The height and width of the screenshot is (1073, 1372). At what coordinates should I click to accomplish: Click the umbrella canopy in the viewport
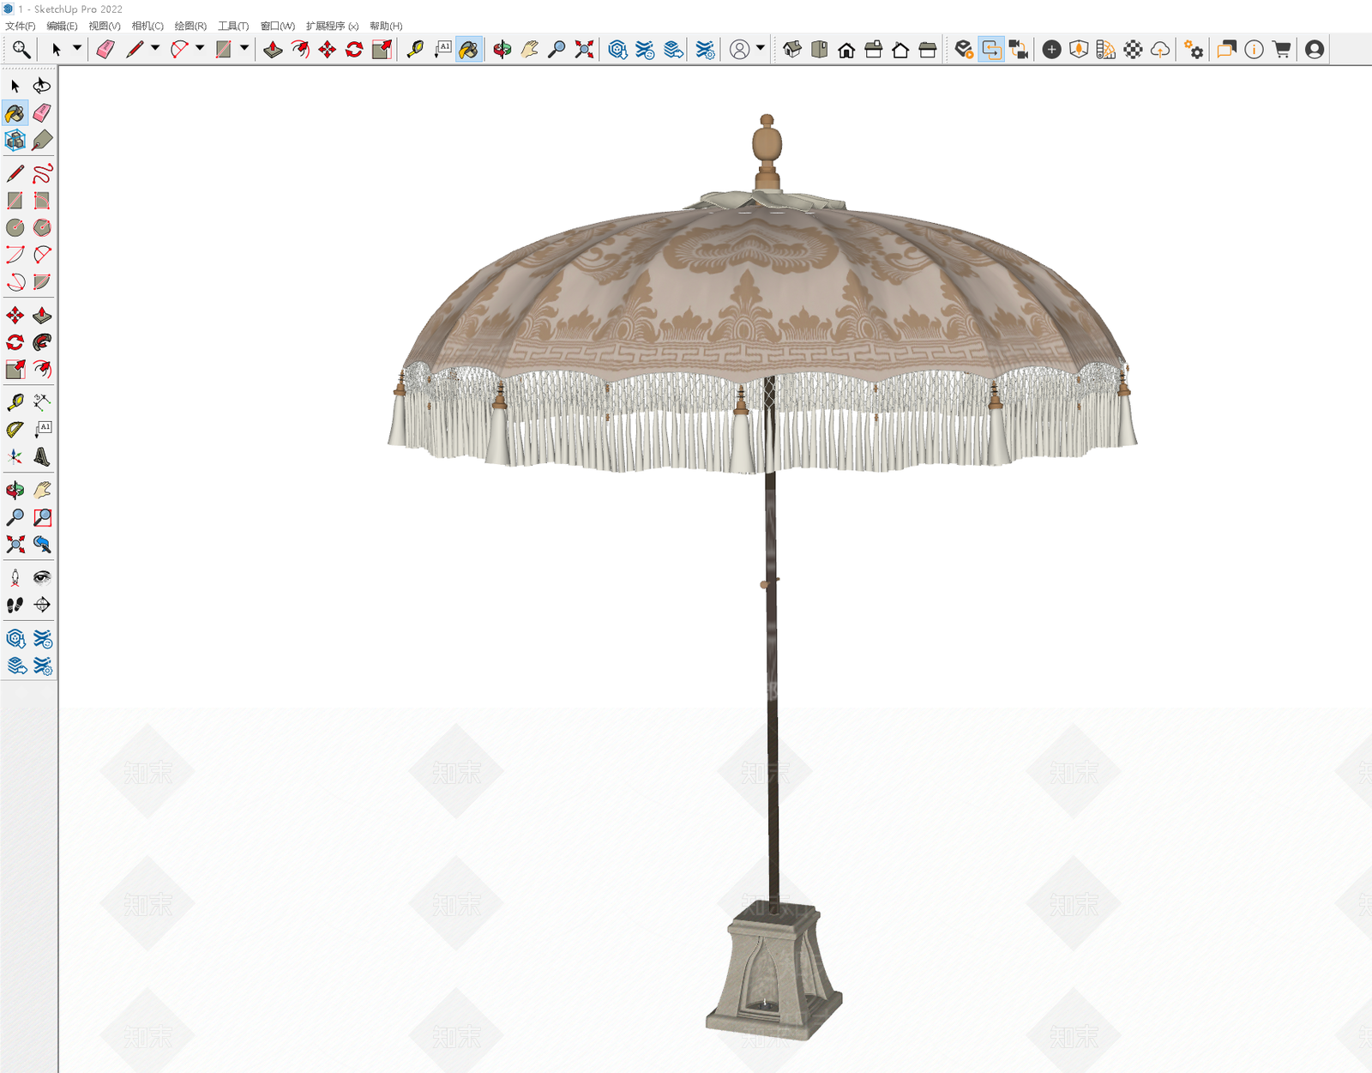click(x=763, y=292)
